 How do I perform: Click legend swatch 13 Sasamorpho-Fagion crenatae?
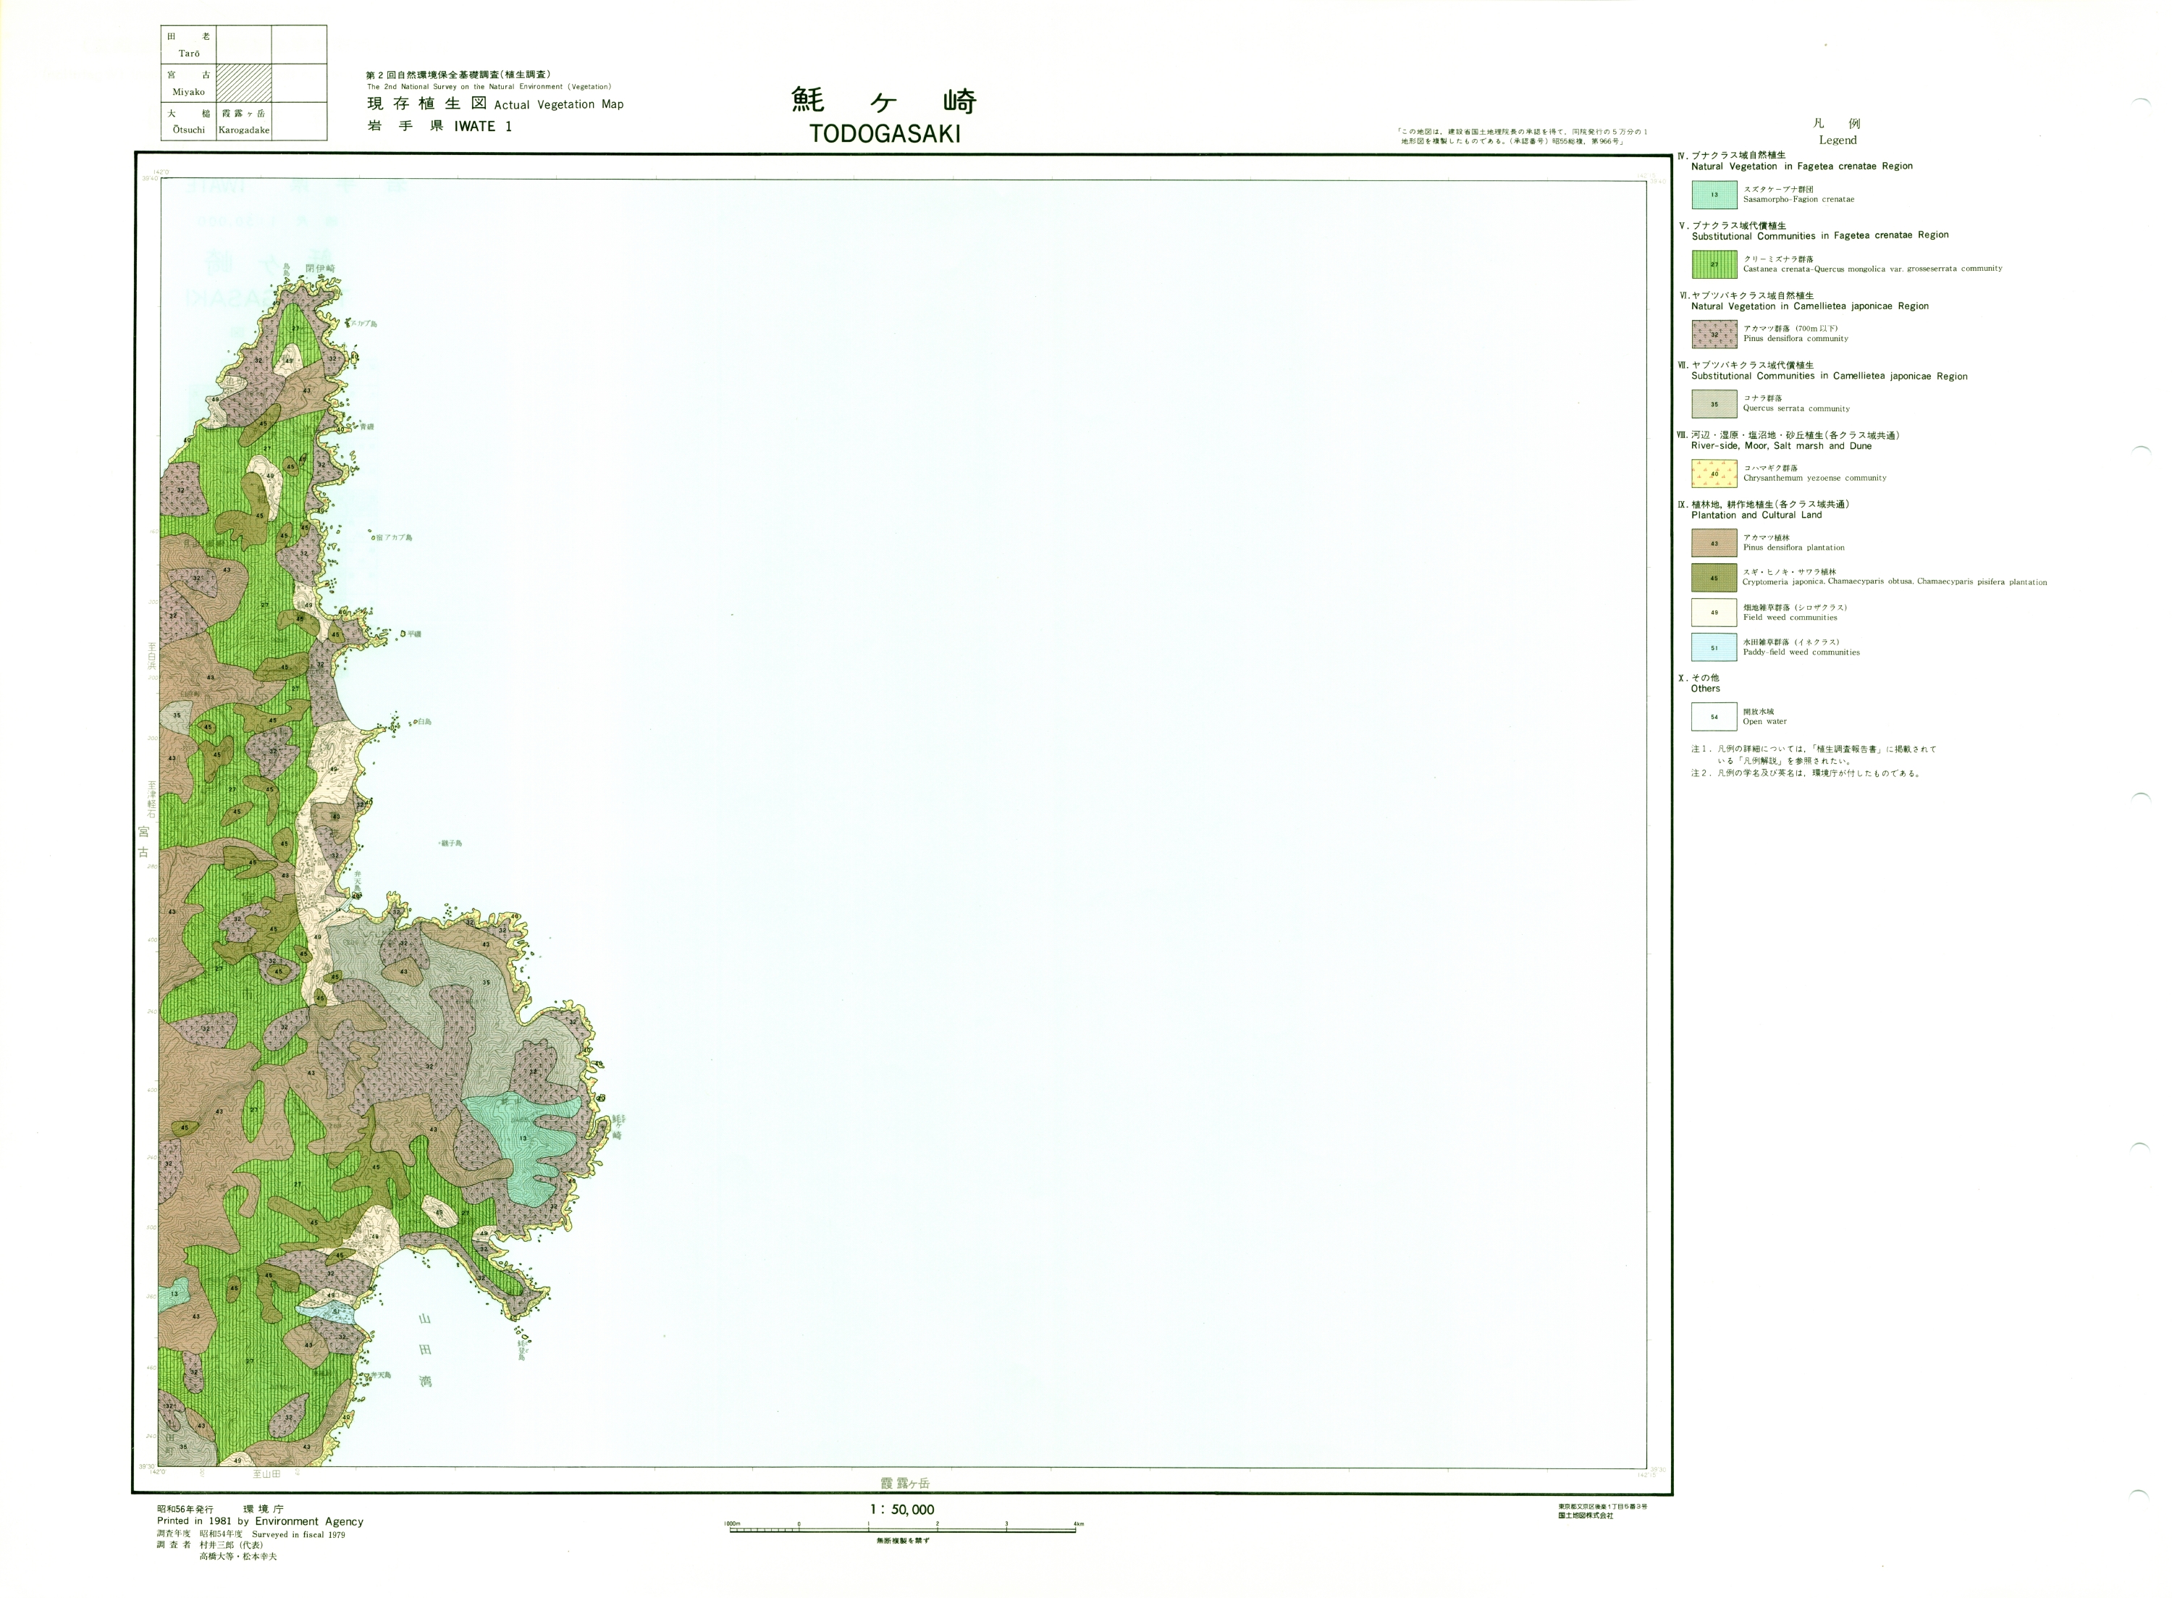(x=1714, y=195)
